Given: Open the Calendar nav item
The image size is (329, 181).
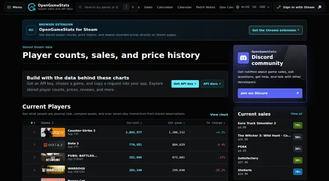Looking at the screenshot, I should point(184,7).
